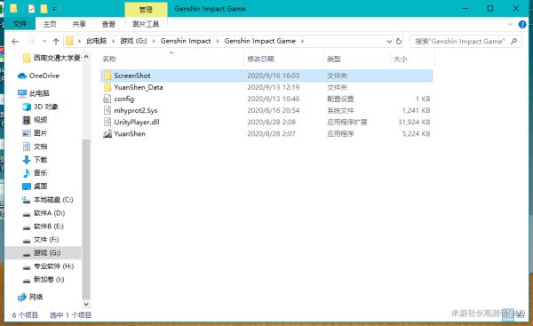
Task: Select the mhyprot2.Sys file icon
Action: tap(107, 110)
